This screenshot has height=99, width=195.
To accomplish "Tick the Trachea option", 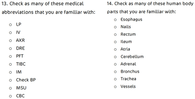I will [x=115, y=79].
